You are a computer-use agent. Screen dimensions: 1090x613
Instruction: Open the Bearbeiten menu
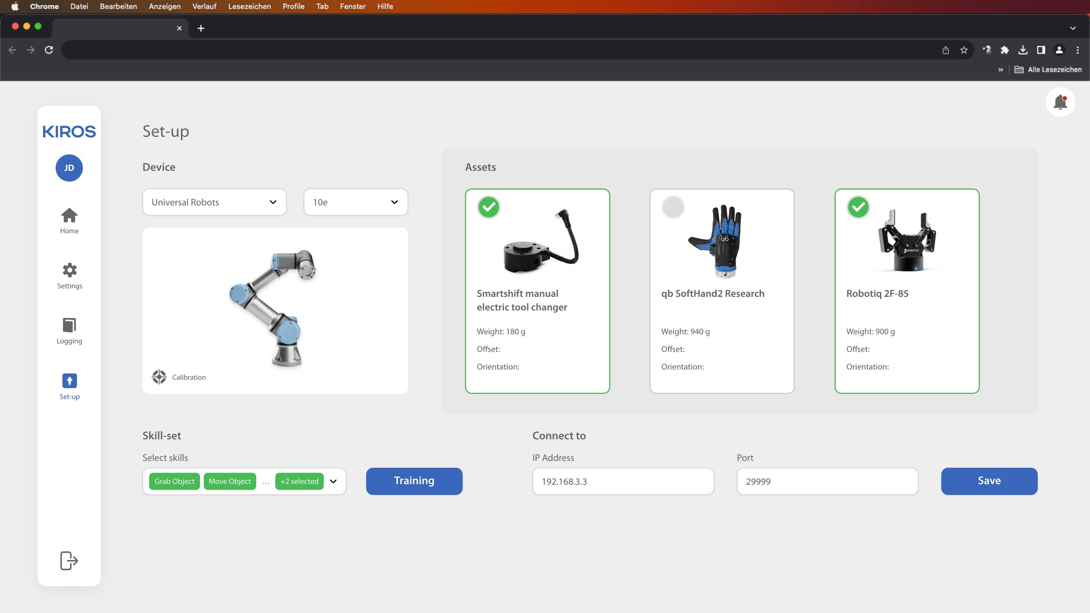point(118,7)
